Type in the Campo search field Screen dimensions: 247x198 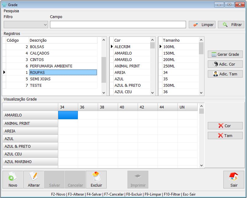[118, 25]
